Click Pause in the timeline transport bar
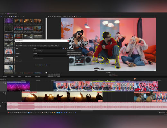This screenshot has width=167, height=128. click(16, 113)
